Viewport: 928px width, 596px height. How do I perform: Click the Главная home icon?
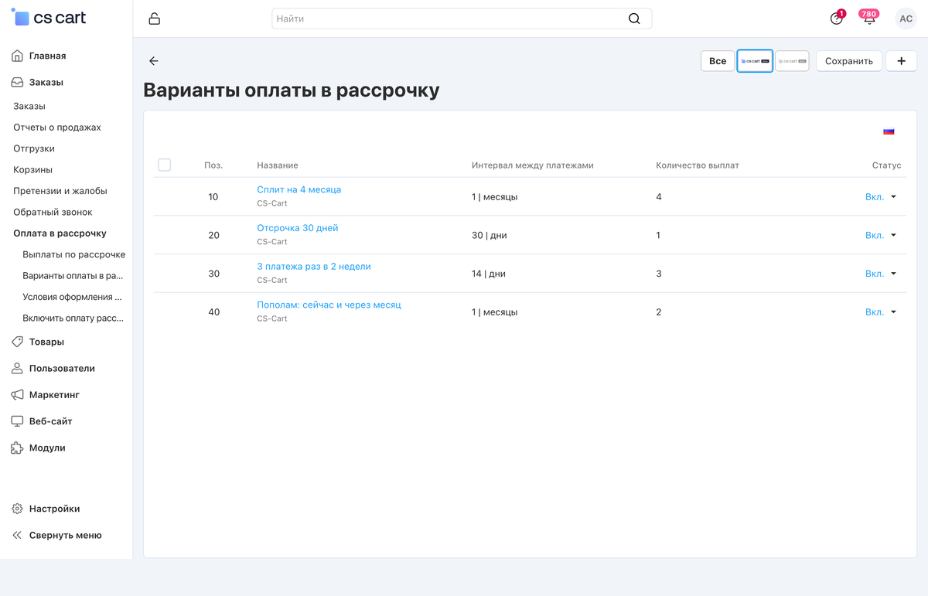(x=17, y=56)
